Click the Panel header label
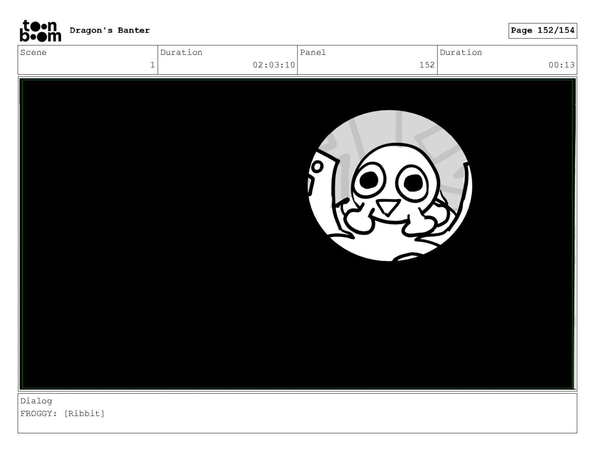This screenshot has height=460, width=595. point(313,52)
